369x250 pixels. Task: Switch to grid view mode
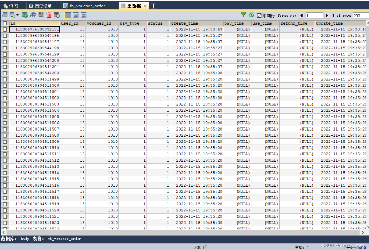[x=68, y=15]
